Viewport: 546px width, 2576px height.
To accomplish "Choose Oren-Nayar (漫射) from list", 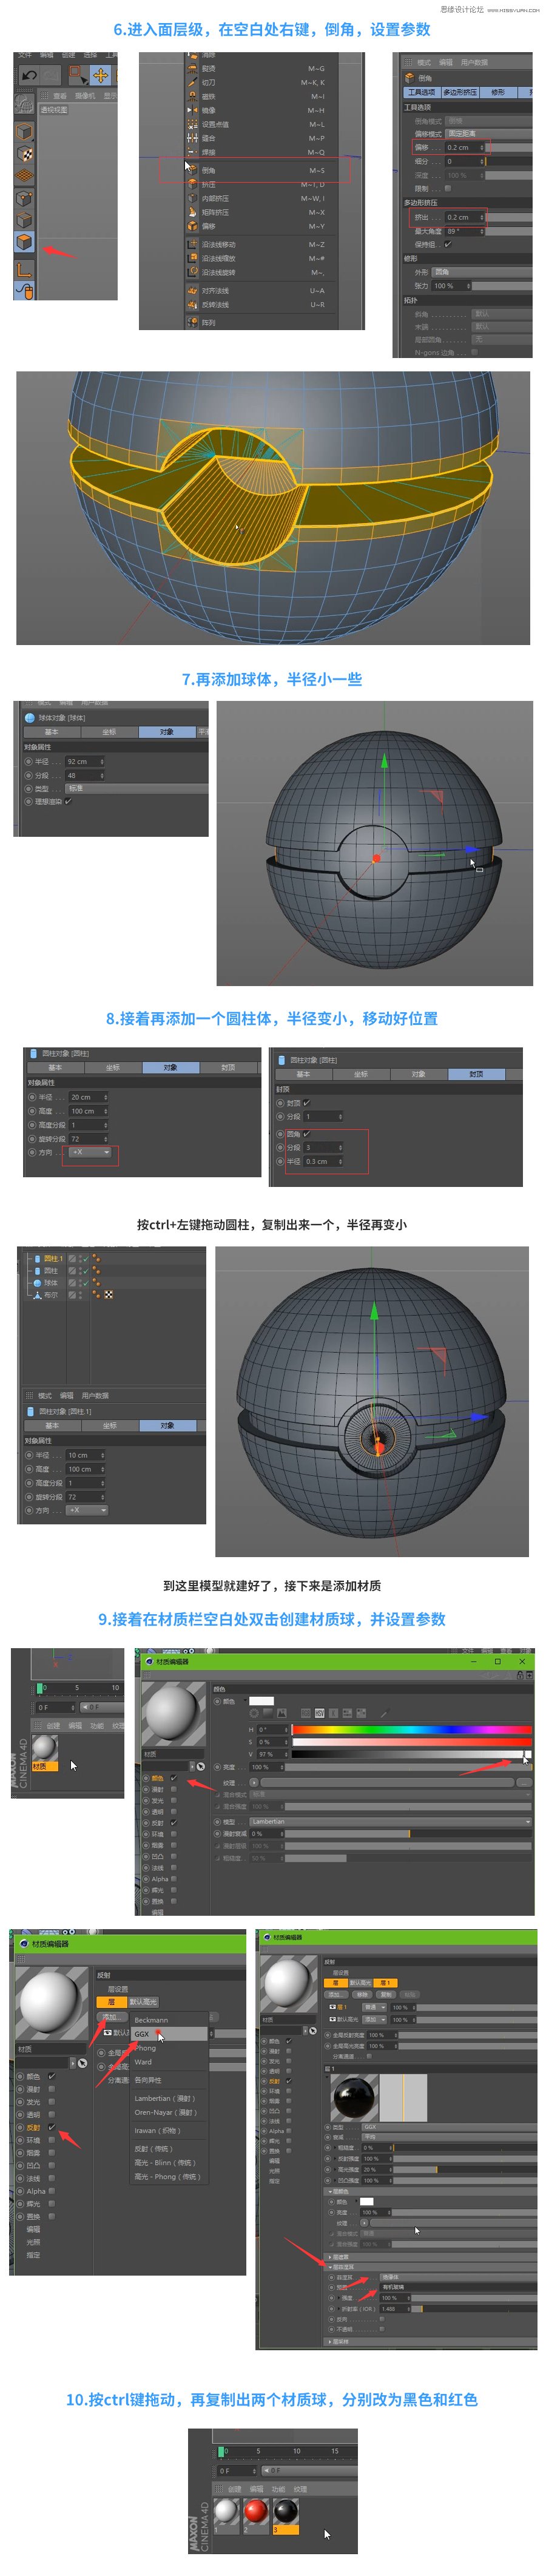I will 170,2112.
